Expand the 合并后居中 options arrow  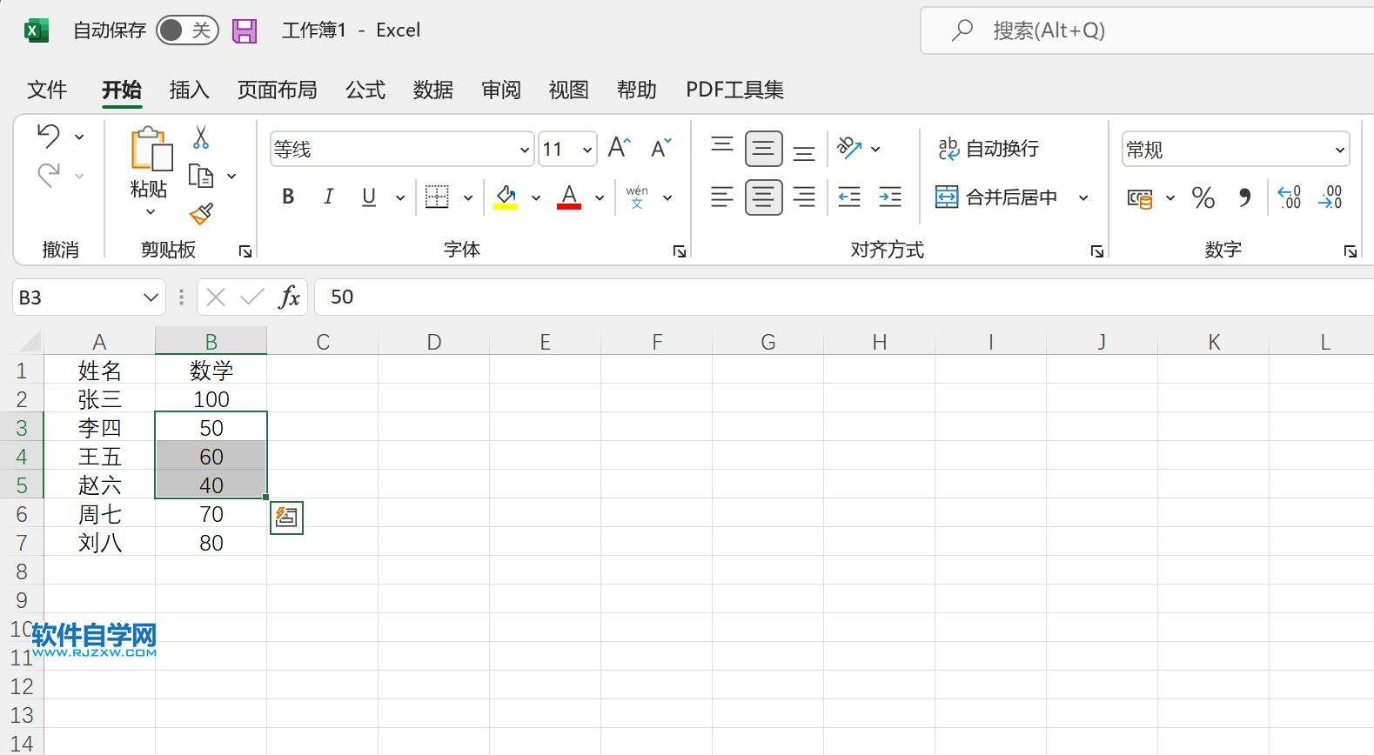(1083, 198)
